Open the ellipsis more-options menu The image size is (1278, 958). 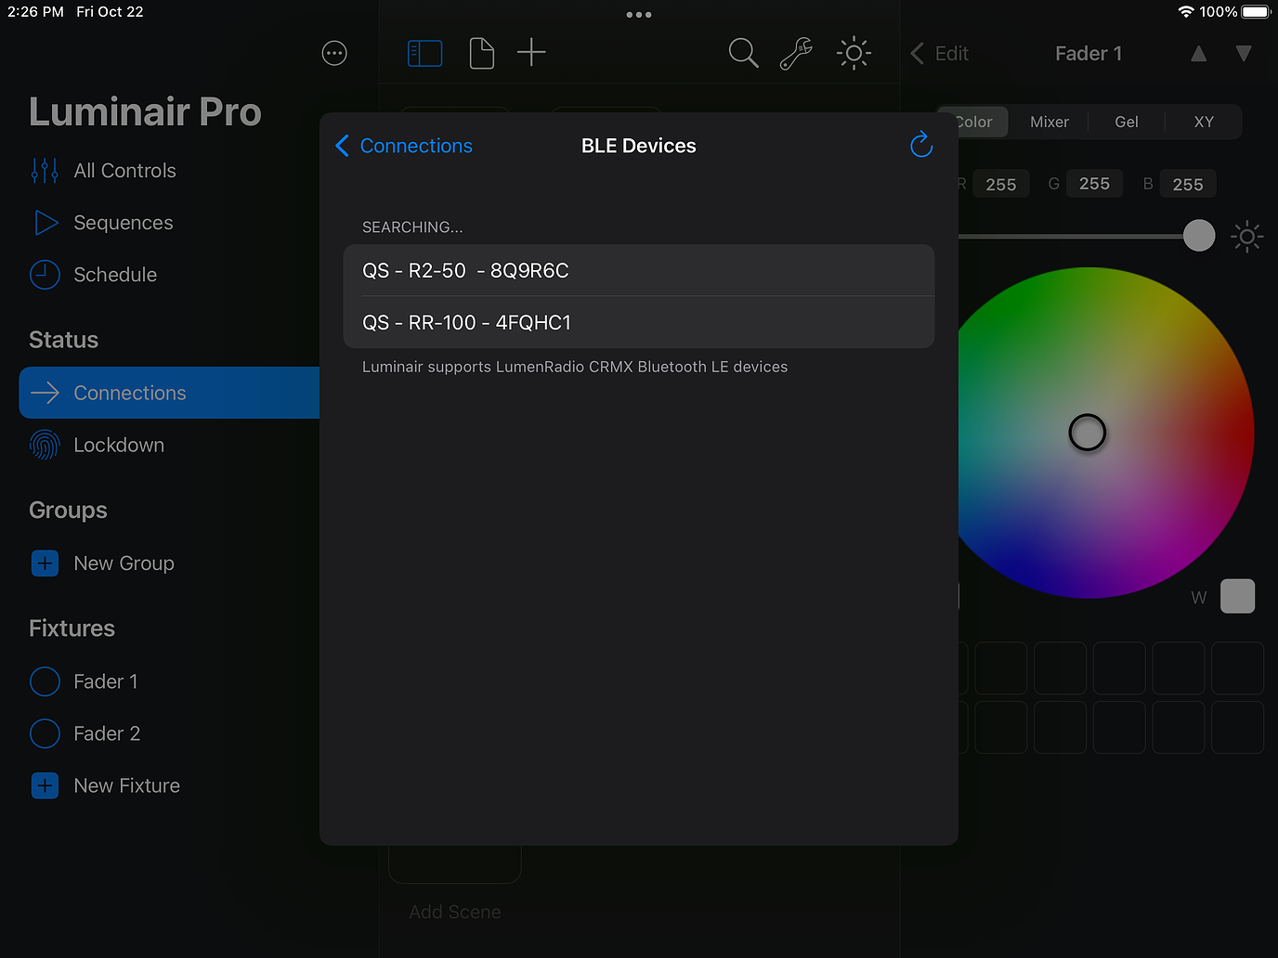click(x=334, y=54)
